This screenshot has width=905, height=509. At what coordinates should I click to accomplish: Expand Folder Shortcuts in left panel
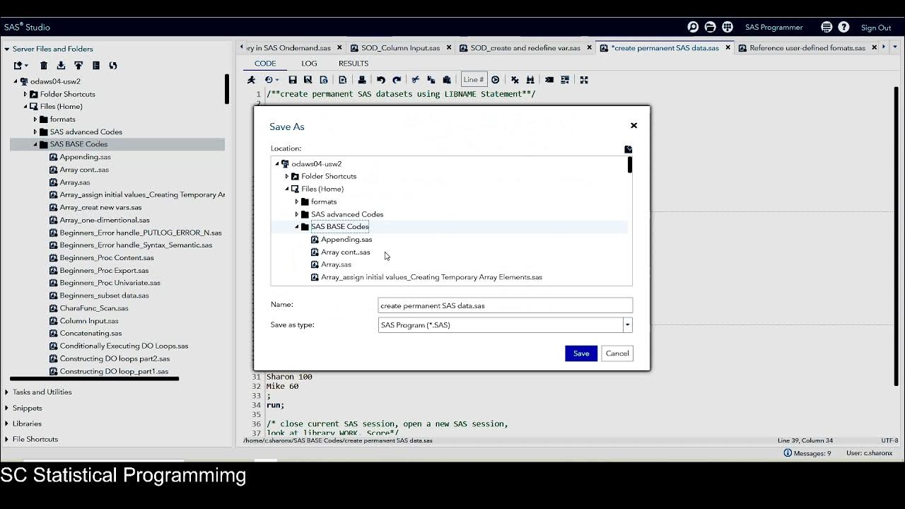[25, 94]
